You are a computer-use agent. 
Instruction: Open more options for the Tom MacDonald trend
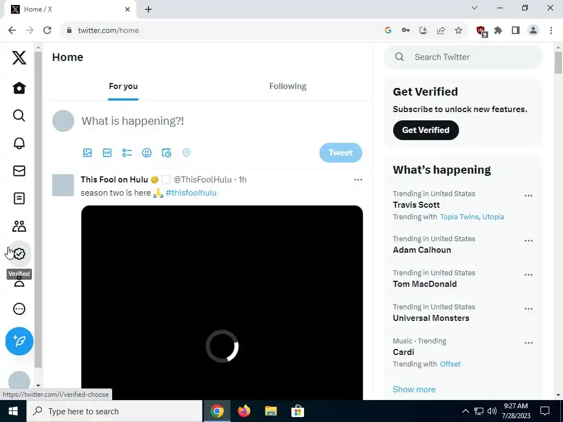point(528,275)
